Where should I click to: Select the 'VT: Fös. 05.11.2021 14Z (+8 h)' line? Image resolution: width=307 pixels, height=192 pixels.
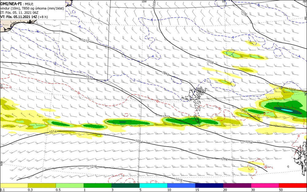coord(24,17)
